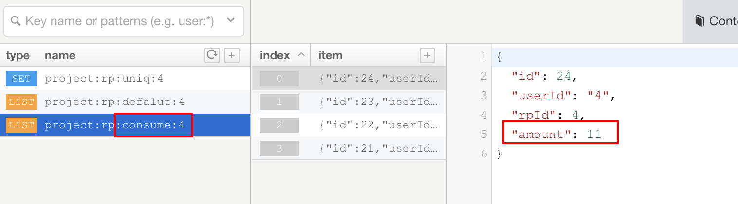This screenshot has height=204, width=738.
Task: Click the Contents book icon
Action: point(700,21)
